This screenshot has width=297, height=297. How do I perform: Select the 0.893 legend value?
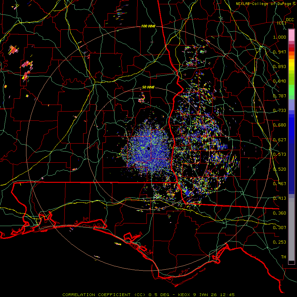pyautogui.click(x=280, y=66)
